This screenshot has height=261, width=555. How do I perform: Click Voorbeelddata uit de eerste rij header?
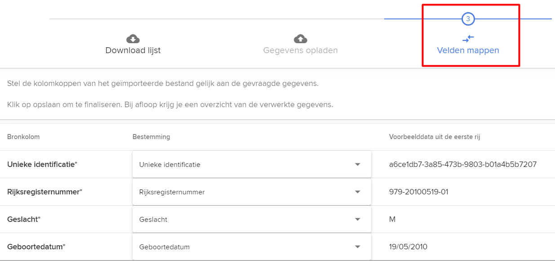tap(435, 137)
